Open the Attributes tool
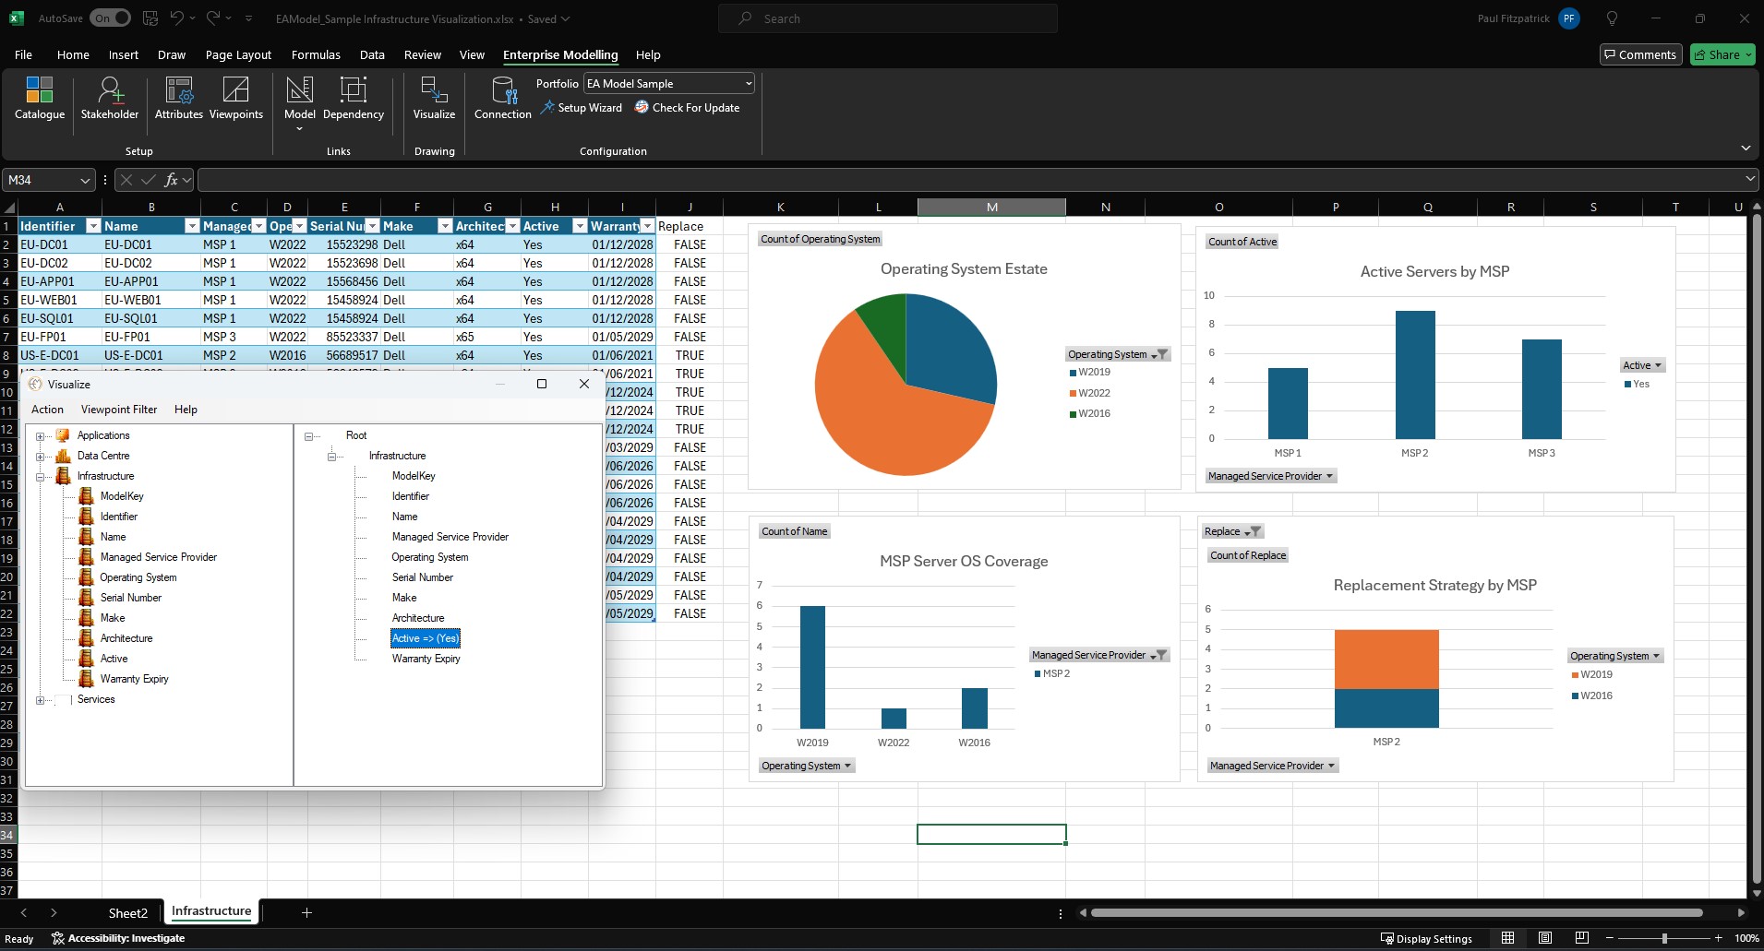The image size is (1764, 951). pyautogui.click(x=178, y=99)
